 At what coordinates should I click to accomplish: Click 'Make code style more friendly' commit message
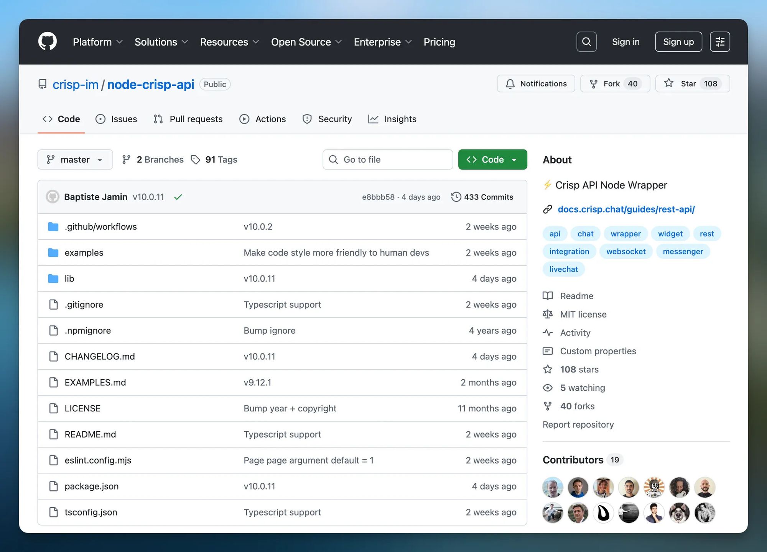click(336, 253)
